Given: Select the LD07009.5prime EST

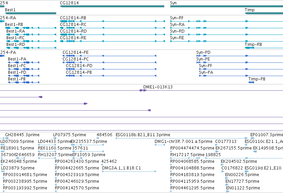Looking at the screenshot, I should (x=2, y=145).
